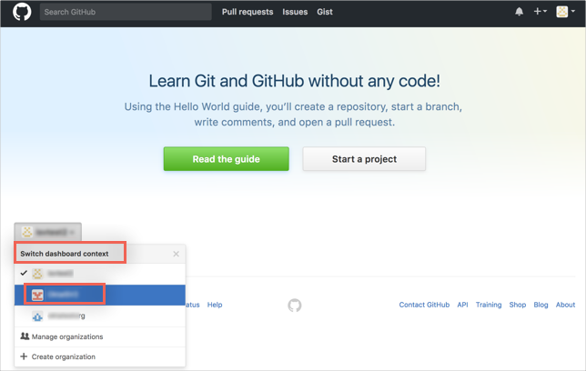Image resolution: width=586 pixels, height=371 pixels.
Task: Open the user avatar profile menu
Action: pyautogui.click(x=565, y=12)
